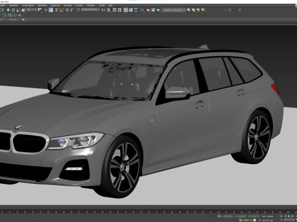Screen dimensions: 297x222
Task: Open the reference coordinate system dropdown
Action: click(32, 10)
